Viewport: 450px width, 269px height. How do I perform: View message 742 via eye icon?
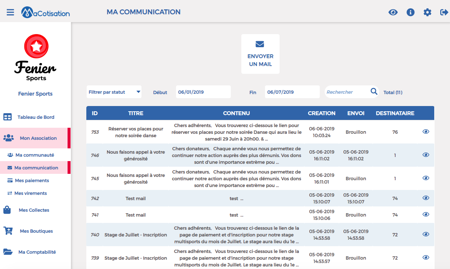(x=426, y=198)
